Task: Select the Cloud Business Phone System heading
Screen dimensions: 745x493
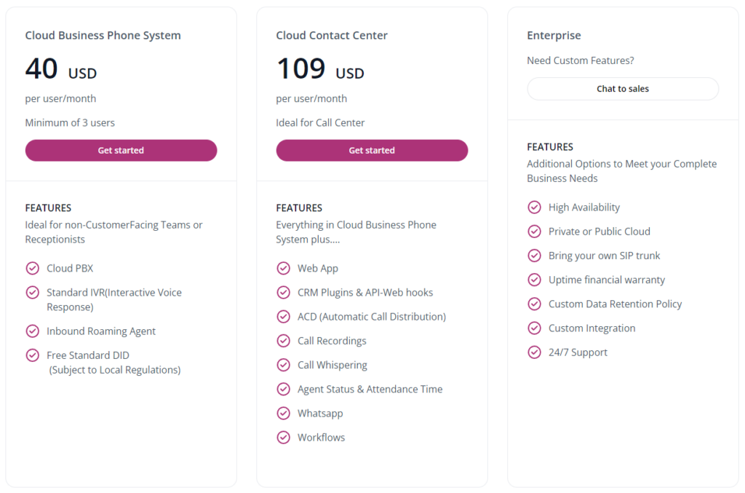Action: [x=103, y=36]
